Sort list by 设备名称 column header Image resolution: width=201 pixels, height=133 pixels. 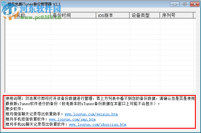point(28,15)
